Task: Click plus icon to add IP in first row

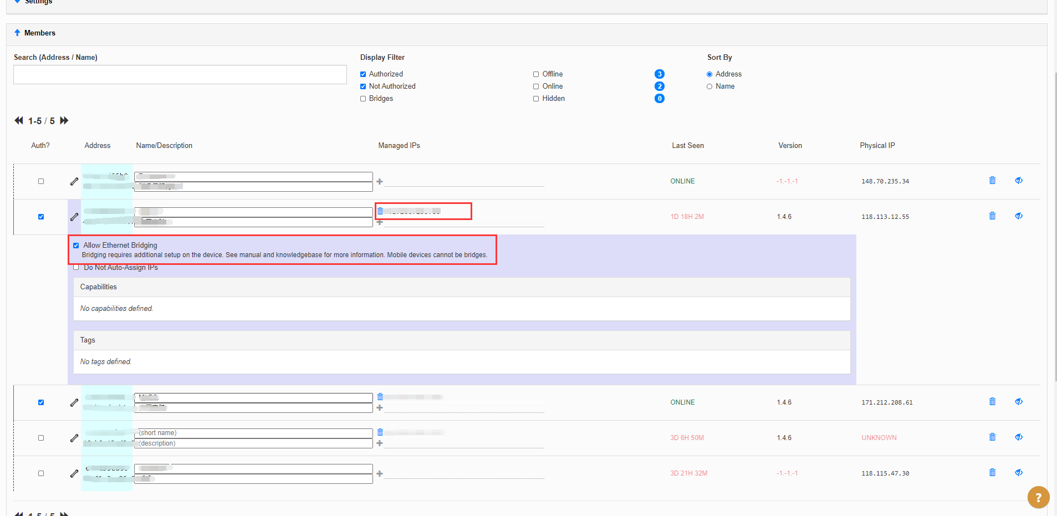Action: pos(380,182)
